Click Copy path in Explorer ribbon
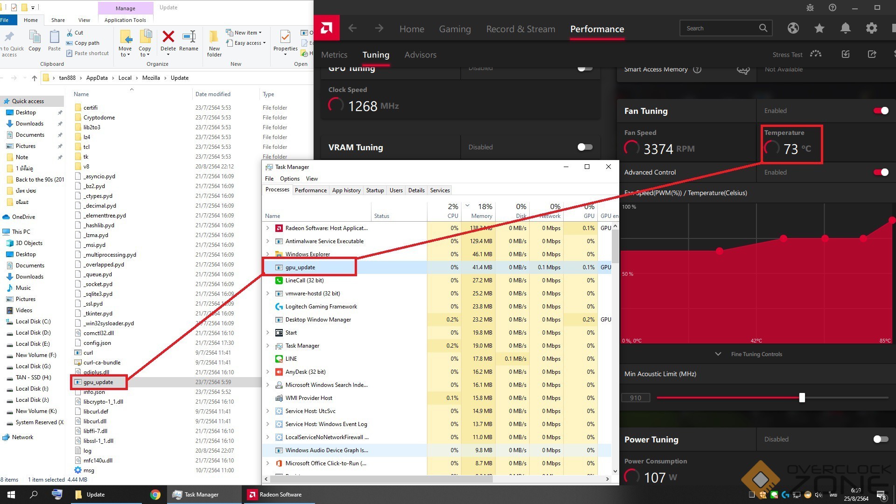Viewport: 896px width, 504px height. [x=83, y=43]
